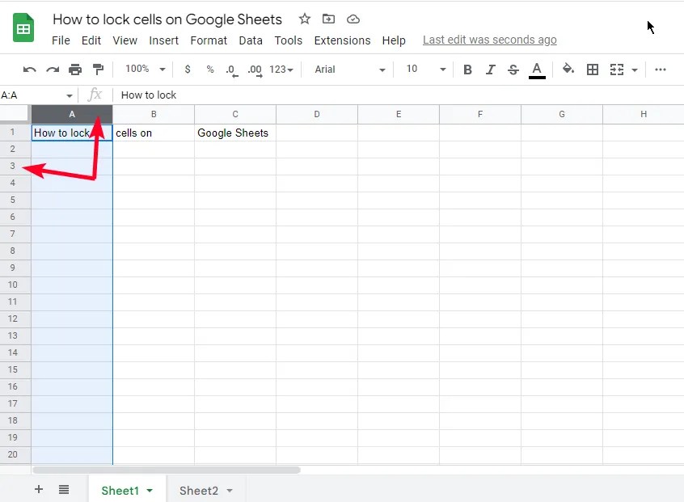
Task: Star this spreadsheet
Action: coord(303,19)
